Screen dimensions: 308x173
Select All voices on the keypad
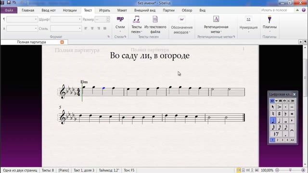(x=292, y=140)
